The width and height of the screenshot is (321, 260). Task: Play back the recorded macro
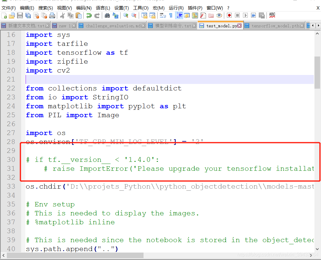[245, 15]
